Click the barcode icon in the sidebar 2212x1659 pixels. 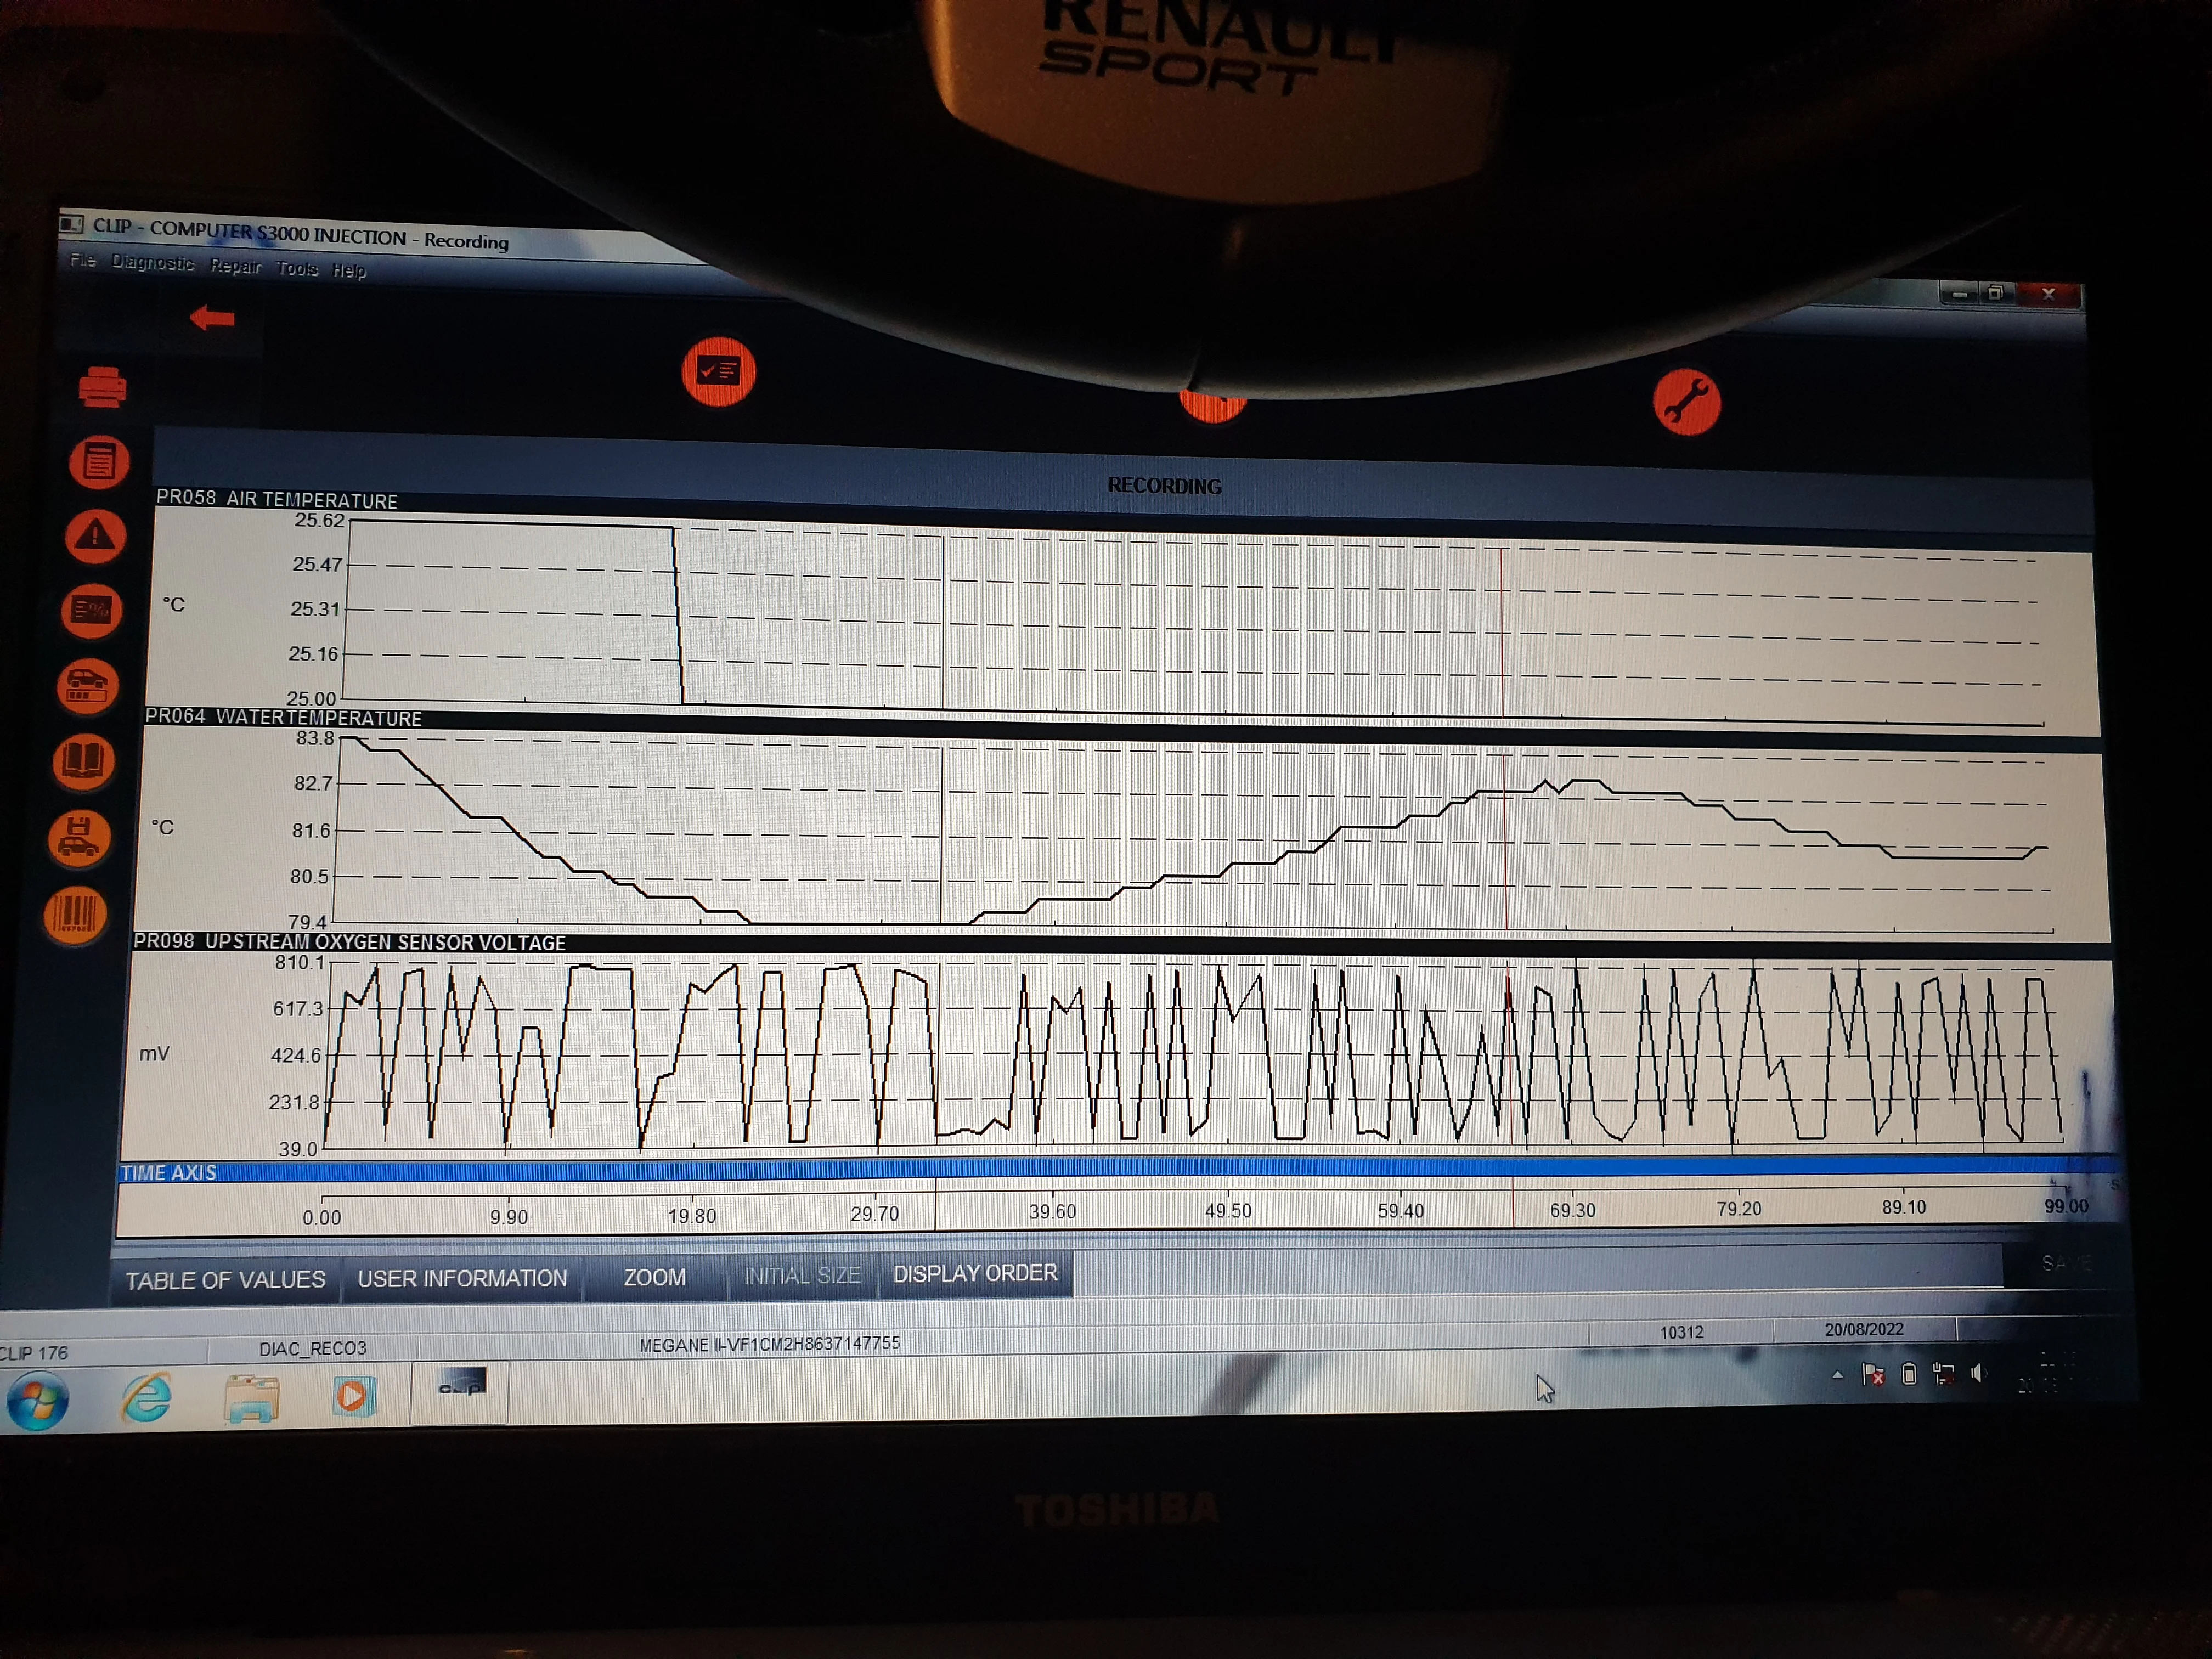coord(75,915)
